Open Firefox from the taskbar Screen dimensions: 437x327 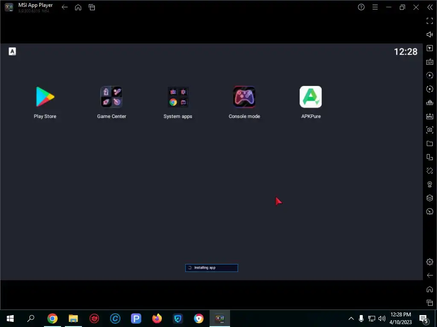click(x=157, y=318)
